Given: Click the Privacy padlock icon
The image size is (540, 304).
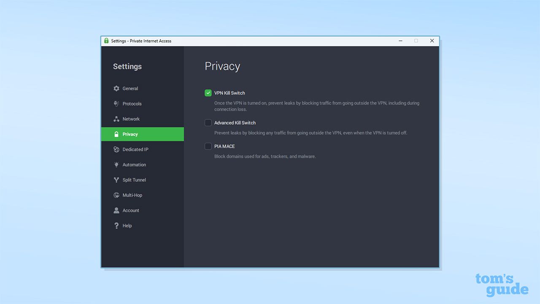Looking at the screenshot, I should (x=116, y=134).
